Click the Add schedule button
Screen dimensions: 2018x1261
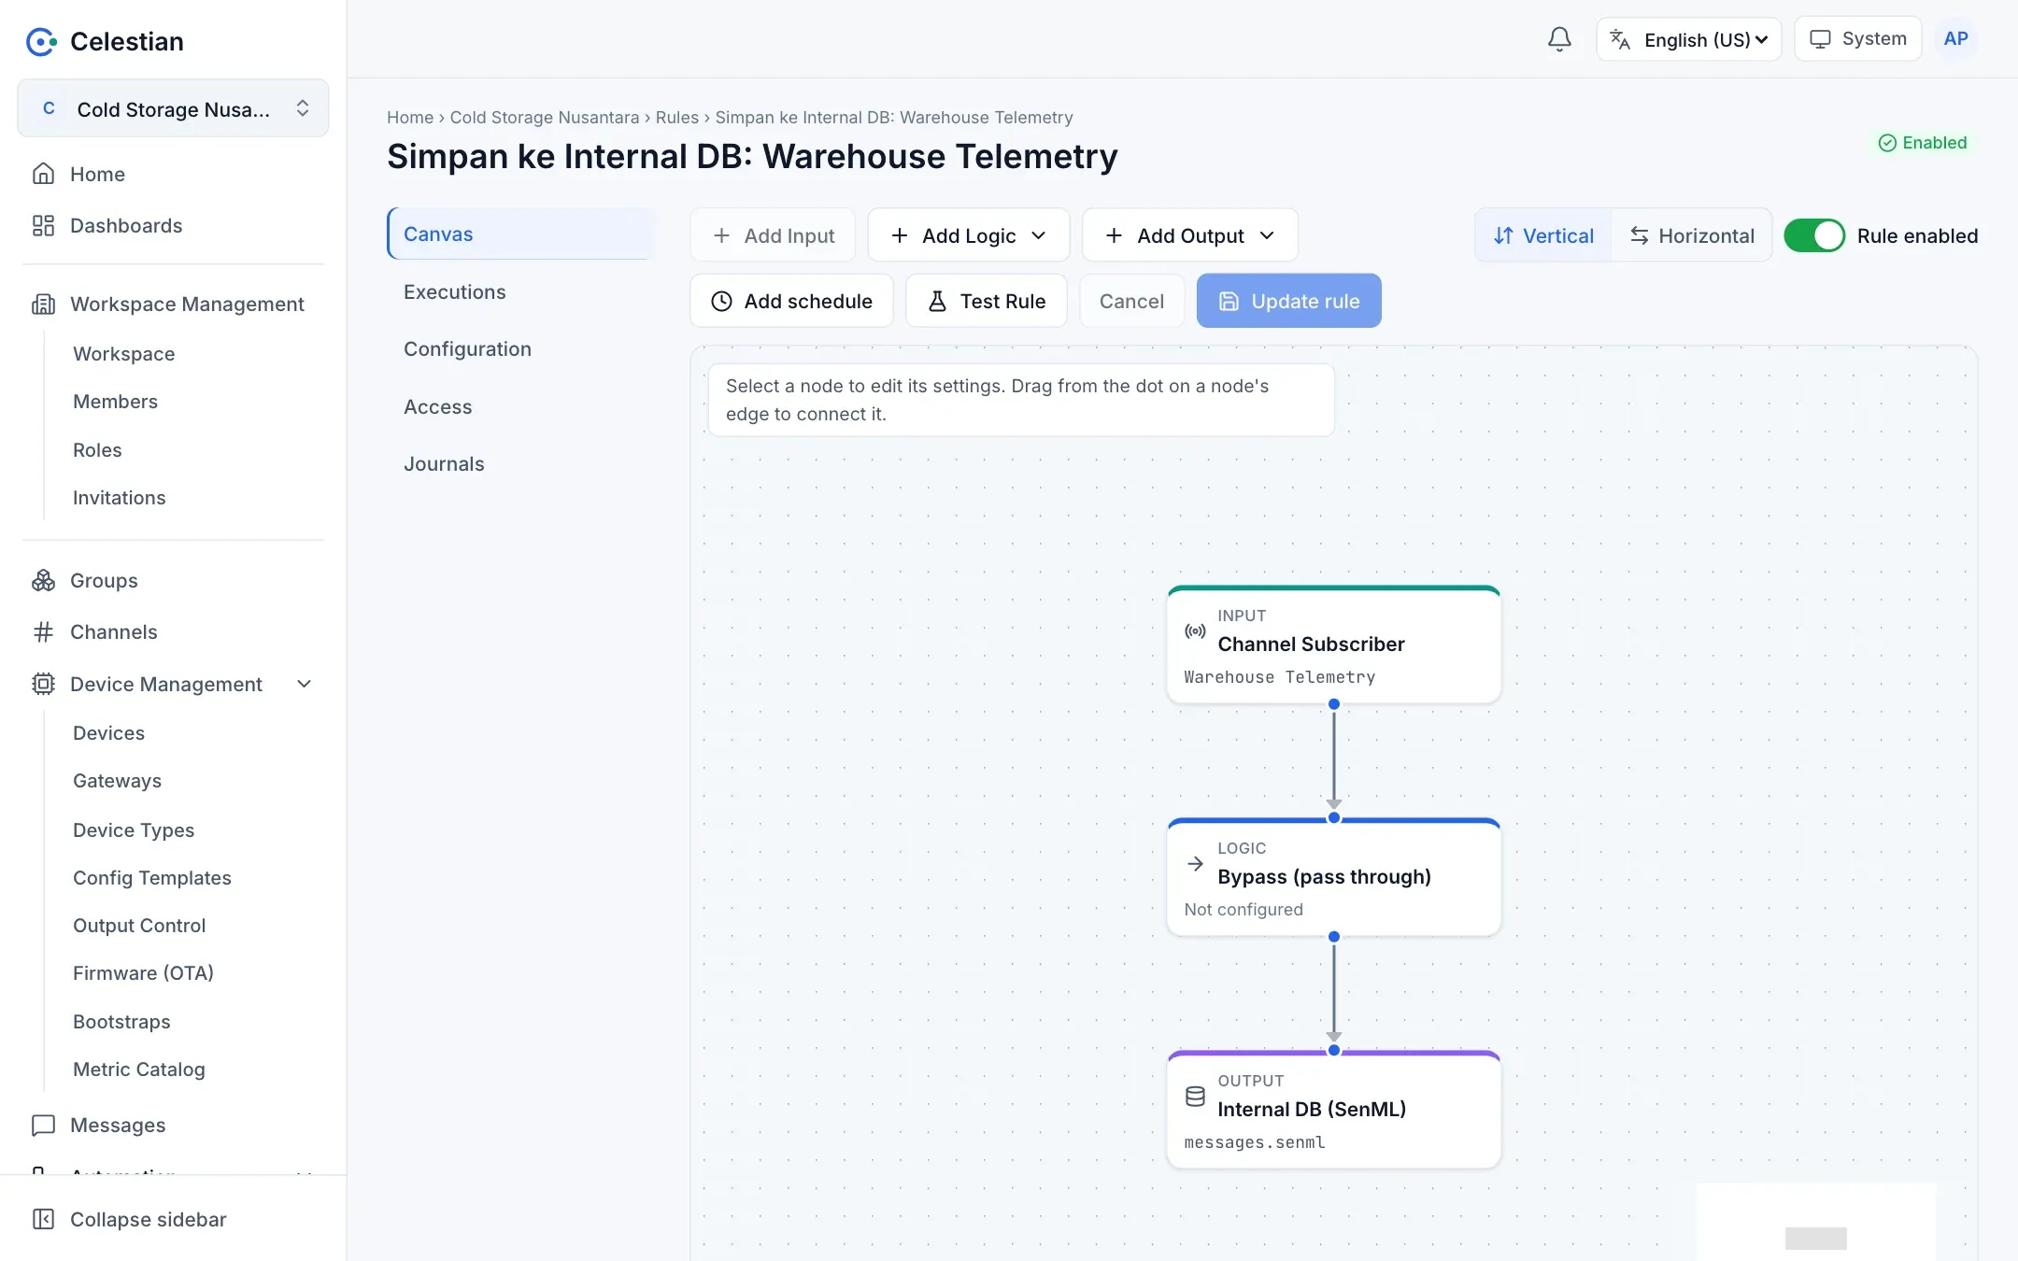pos(791,301)
